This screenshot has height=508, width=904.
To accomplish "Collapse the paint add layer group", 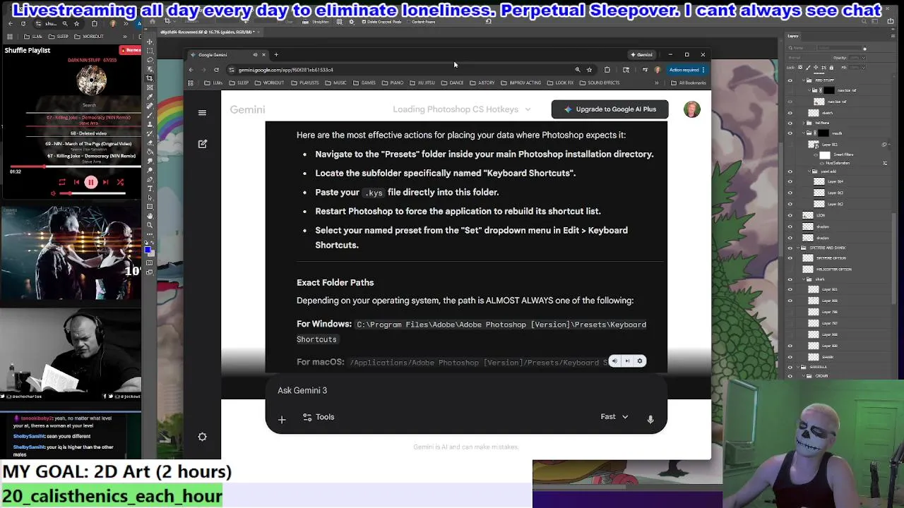I will click(809, 171).
